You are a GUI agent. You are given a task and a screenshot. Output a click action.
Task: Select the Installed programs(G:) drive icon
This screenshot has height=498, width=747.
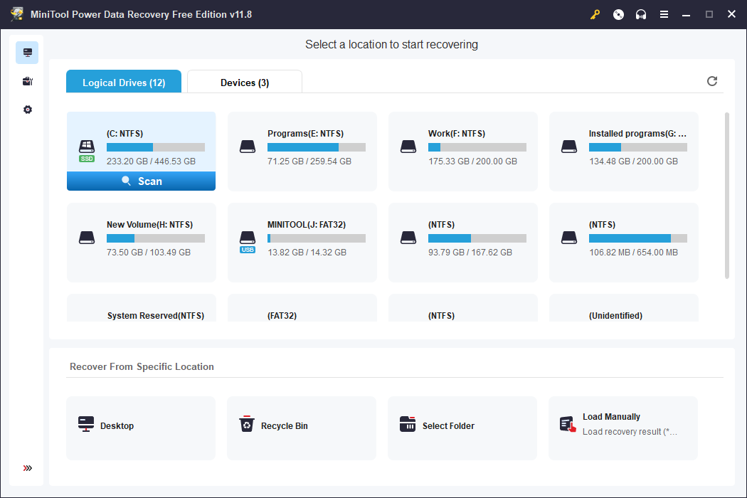[x=569, y=147]
